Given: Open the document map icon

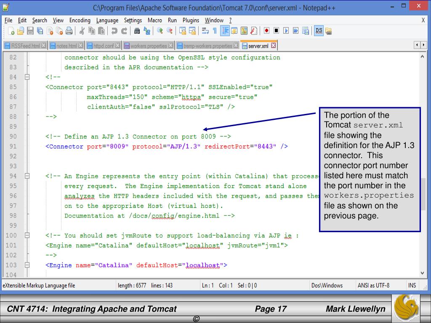Looking at the screenshot, I should pyautogui.click(x=244, y=31).
